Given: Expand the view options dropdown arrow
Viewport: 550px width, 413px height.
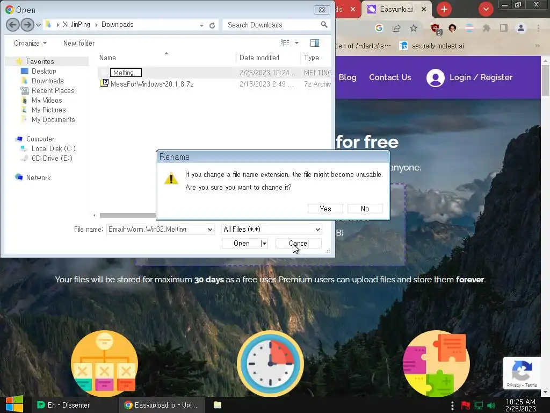Looking at the screenshot, I should coord(296,43).
